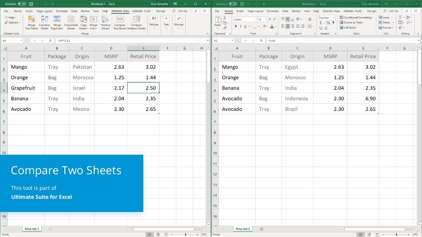Screen dimensions: 422x237
Task: Open Cell Styles menu in Workbook 2
Action: point(348,28)
